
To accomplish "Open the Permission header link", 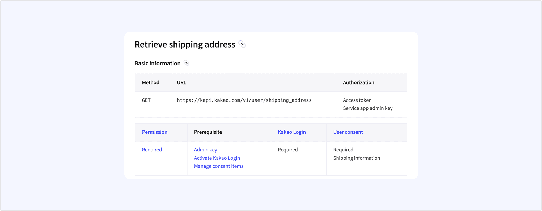I will (154, 132).
